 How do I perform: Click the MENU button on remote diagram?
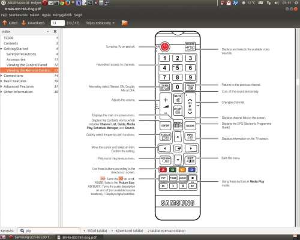178,125
